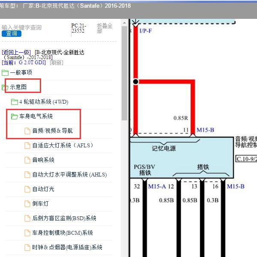
Task: Click the 记忆电源 label in the diagram
Action: (164, 149)
